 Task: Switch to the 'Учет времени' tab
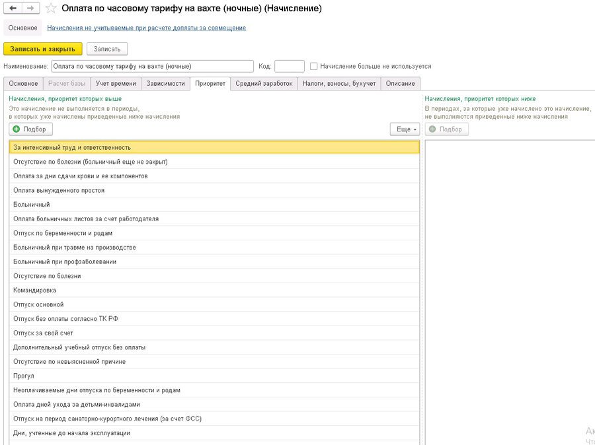click(116, 83)
